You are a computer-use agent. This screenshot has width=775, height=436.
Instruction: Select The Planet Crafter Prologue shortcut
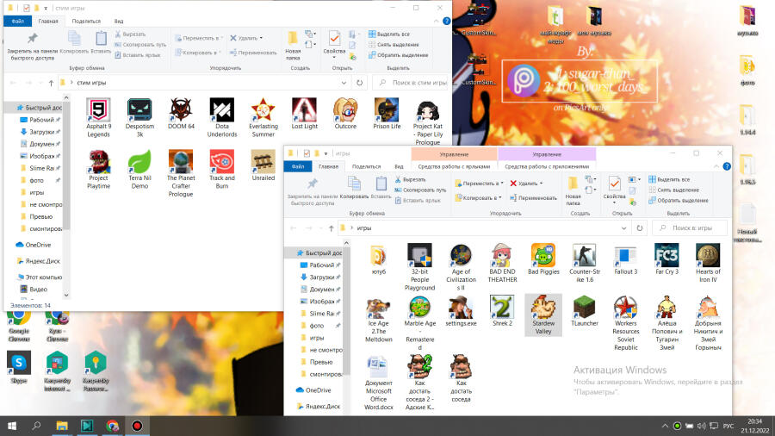click(x=181, y=173)
